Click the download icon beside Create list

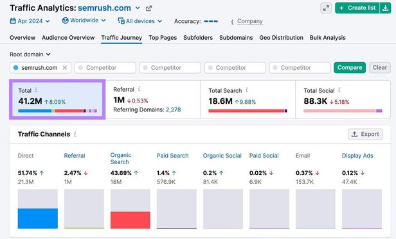(x=386, y=8)
